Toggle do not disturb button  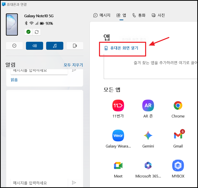[x=14, y=46]
